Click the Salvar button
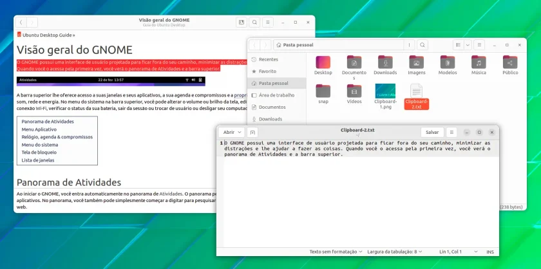Viewport: 541px width, 269px height. [432, 132]
